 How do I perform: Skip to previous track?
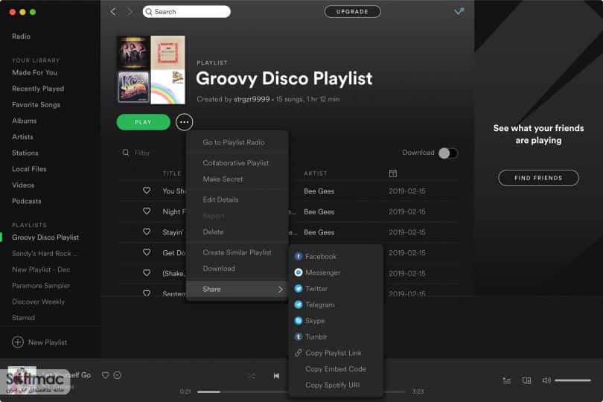tap(276, 376)
